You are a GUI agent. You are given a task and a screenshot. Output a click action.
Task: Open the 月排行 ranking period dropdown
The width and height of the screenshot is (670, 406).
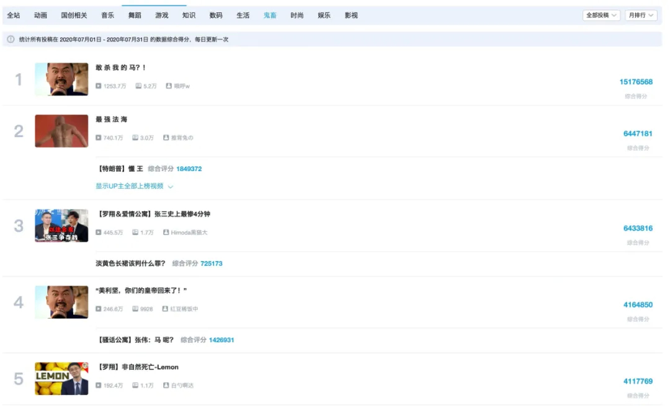(641, 15)
